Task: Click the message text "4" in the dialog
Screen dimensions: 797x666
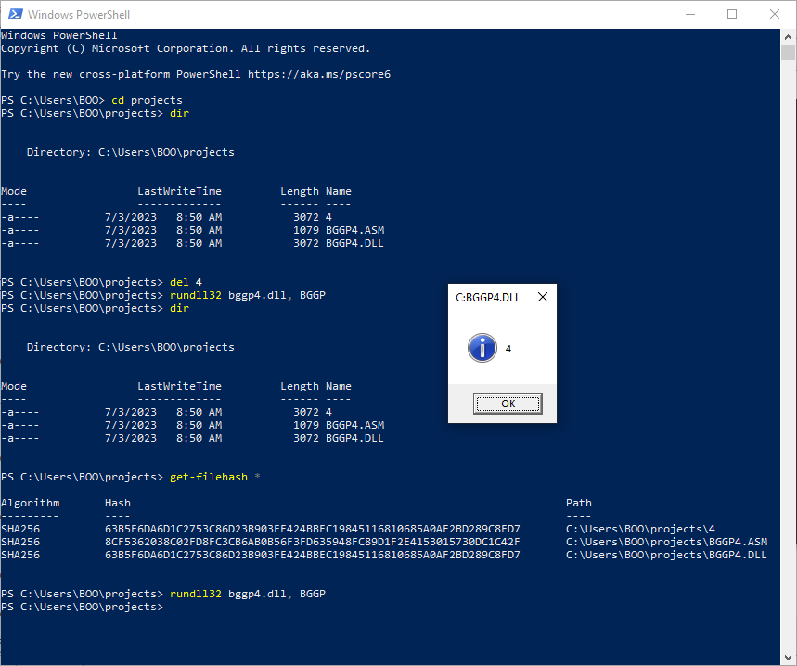Action: (508, 350)
